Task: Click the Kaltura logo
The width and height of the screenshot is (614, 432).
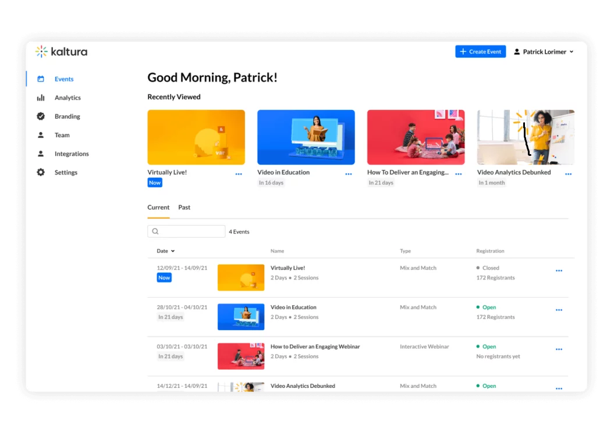Action: pyautogui.click(x=61, y=52)
